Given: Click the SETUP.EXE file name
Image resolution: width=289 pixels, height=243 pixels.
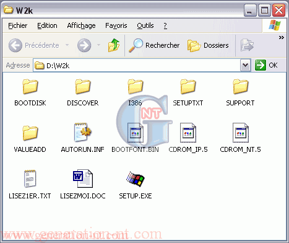Looking at the screenshot, I should 136,196.
